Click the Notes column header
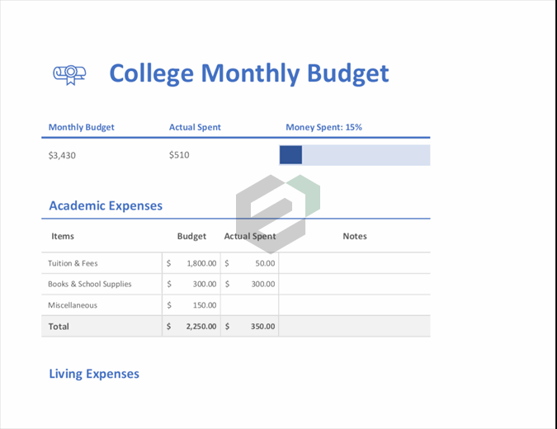This screenshot has height=429, width=557. [354, 236]
